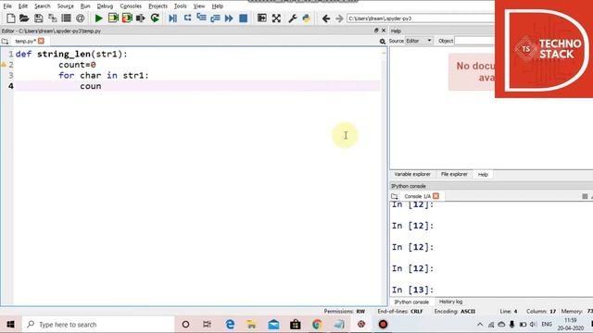The height and width of the screenshot is (333, 593).
Task: Step into function debug icon
Action: pos(201,18)
